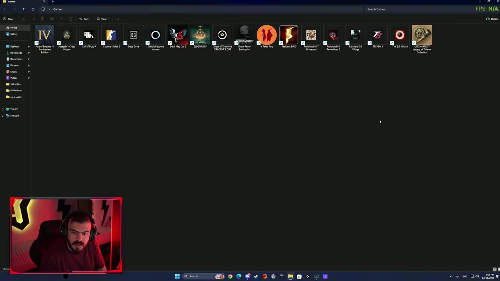Open the Sort dropdown menu
Screen dimensions: 500x281
pyautogui.click(x=85, y=19)
